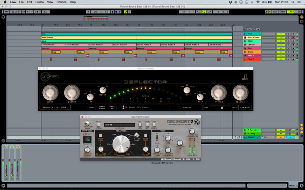305x190 pixels.
Task: Click the MIDI Arrangement Overdub plus button
Action: tap(120, 12)
